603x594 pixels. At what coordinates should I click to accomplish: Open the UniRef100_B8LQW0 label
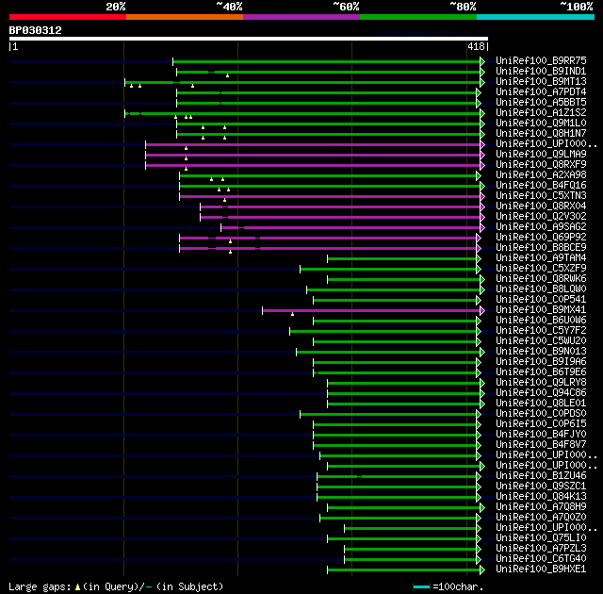[x=541, y=289]
